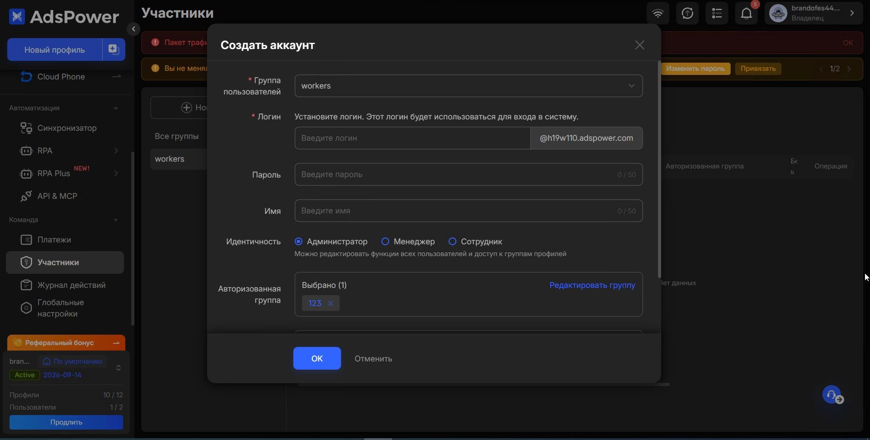
Task: Click the Реферальный бонус arrow icon
Action: tap(116, 343)
